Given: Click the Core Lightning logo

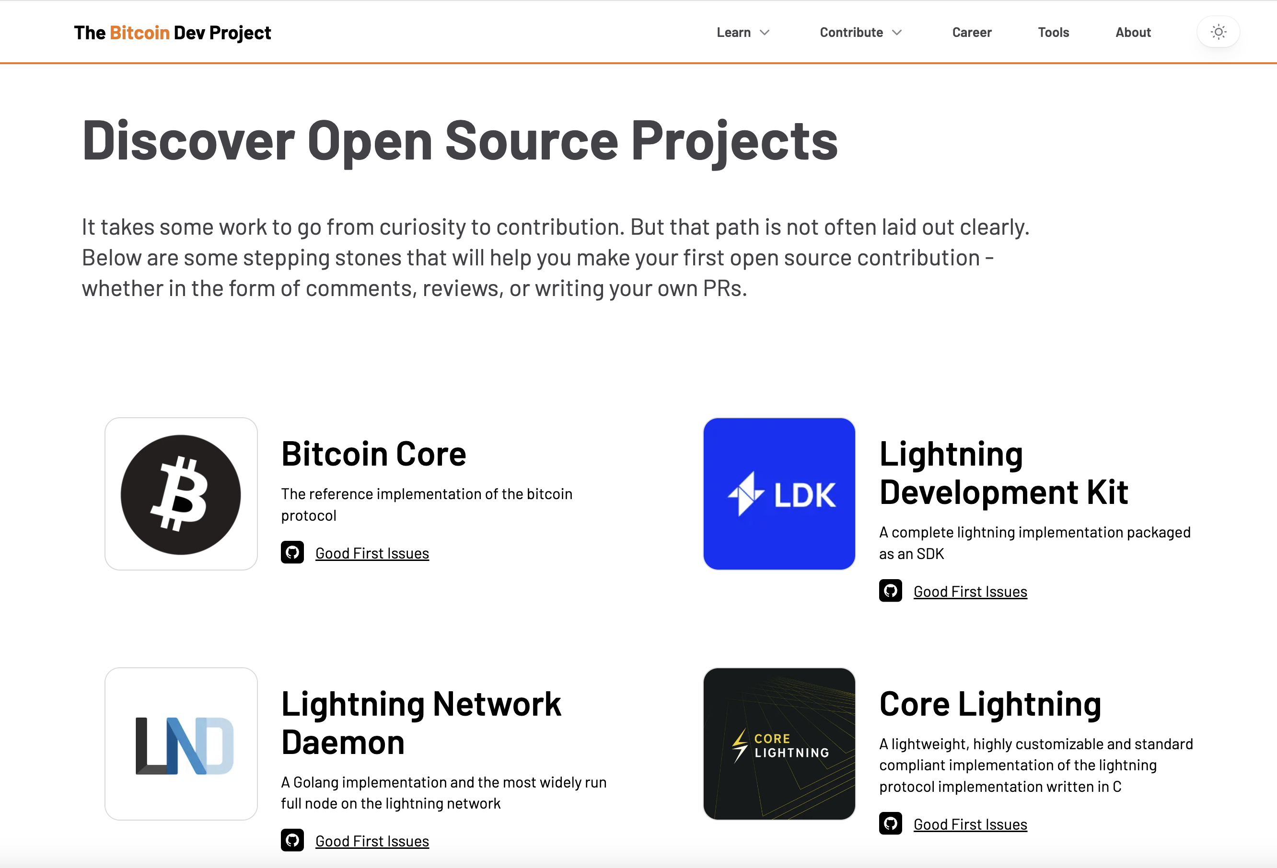Looking at the screenshot, I should tap(778, 744).
